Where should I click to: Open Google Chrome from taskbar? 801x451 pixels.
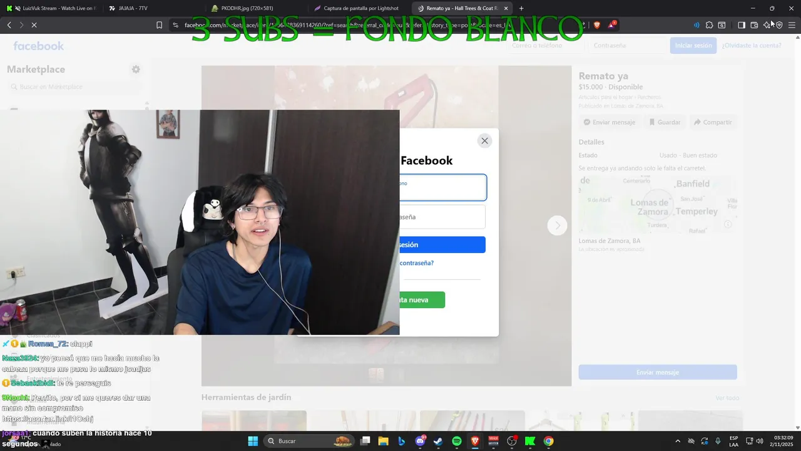tap(548, 441)
